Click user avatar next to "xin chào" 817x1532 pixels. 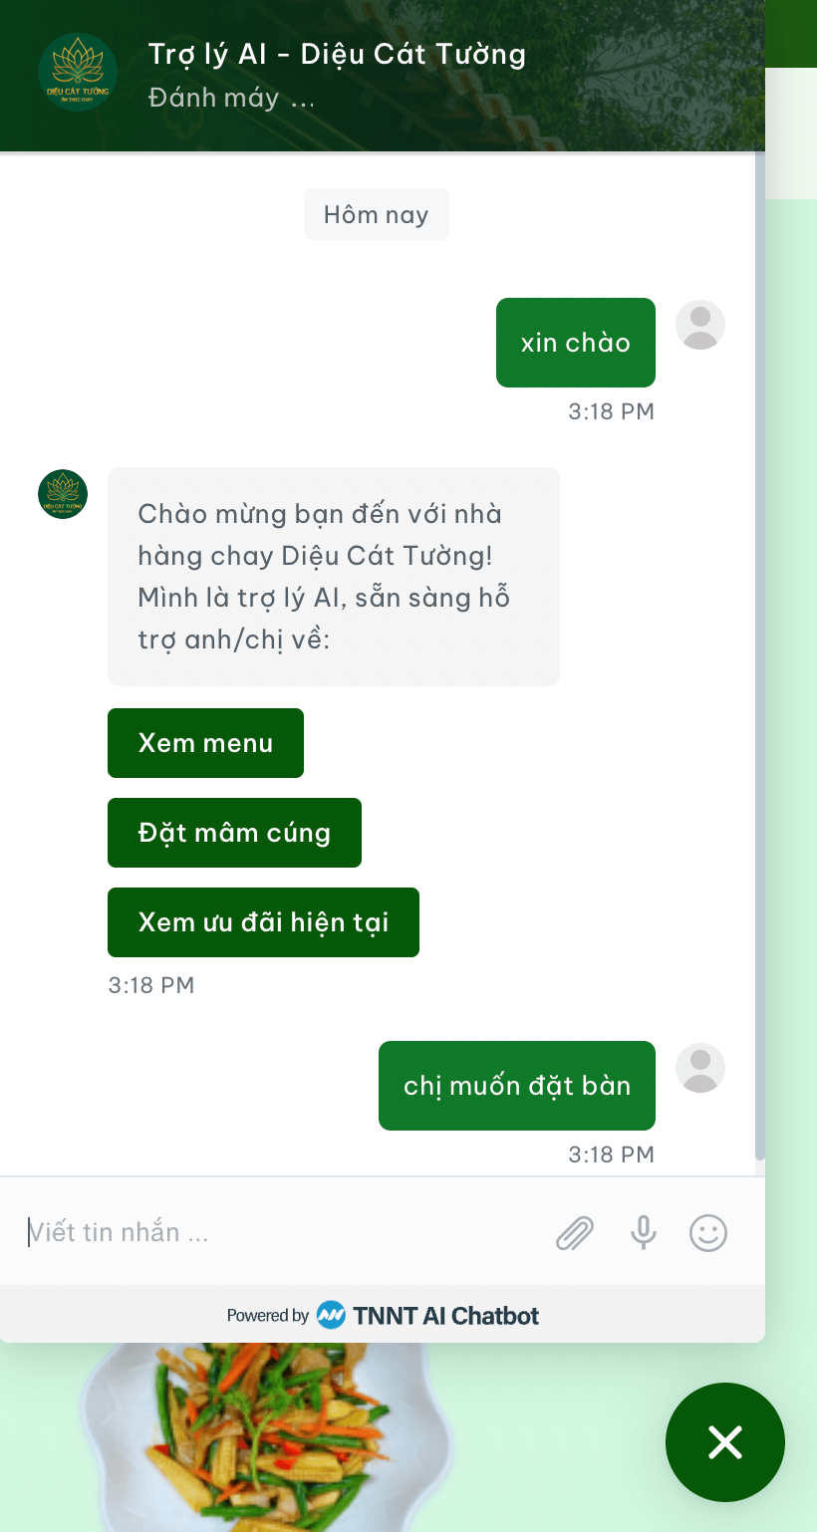[700, 325]
